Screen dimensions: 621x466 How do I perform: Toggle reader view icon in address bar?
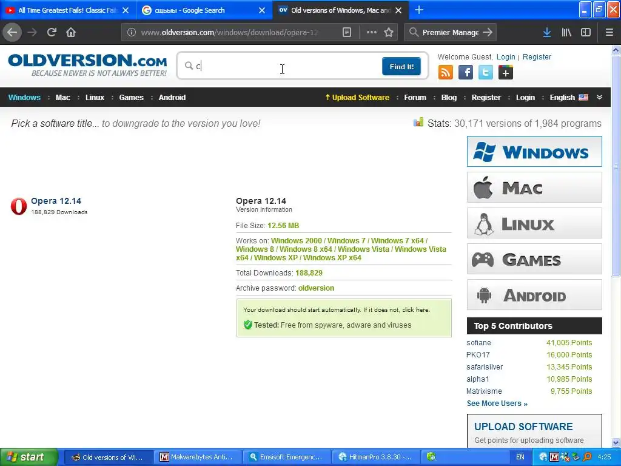(x=346, y=33)
